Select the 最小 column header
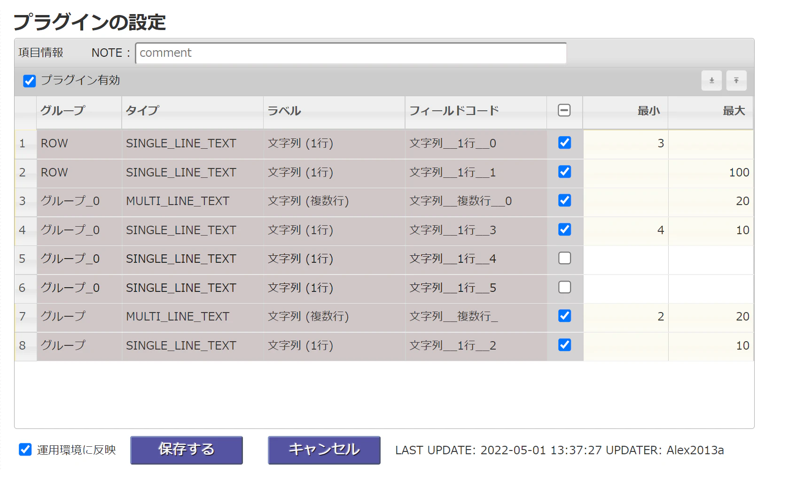796x481 pixels. (625, 113)
